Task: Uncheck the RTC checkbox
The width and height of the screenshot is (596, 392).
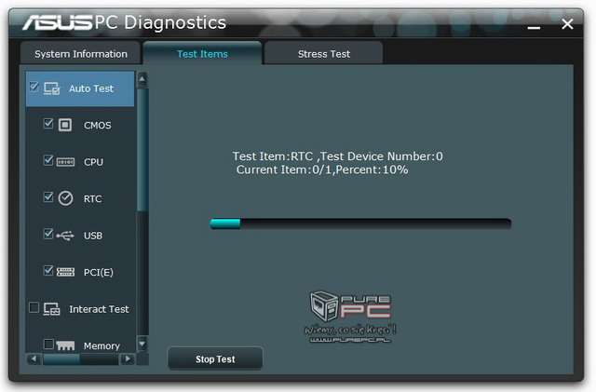Action: pyautogui.click(x=48, y=197)
